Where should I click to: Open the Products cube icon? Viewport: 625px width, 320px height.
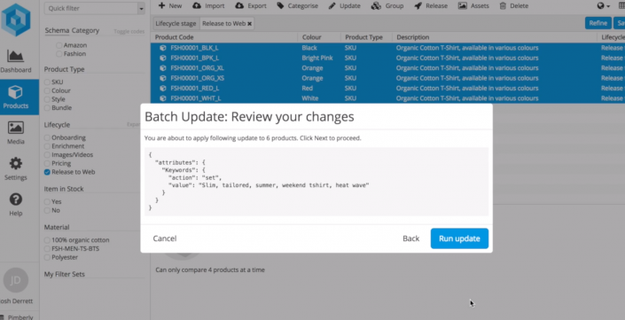click(16, 92)
